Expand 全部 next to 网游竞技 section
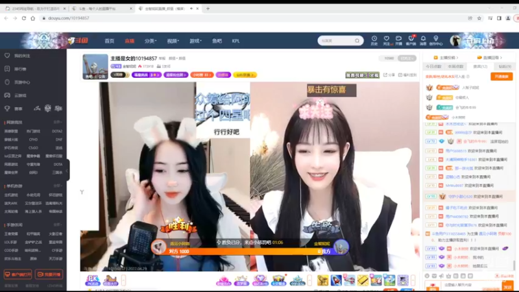Screen dimensions: 519x292 (58, 122)
